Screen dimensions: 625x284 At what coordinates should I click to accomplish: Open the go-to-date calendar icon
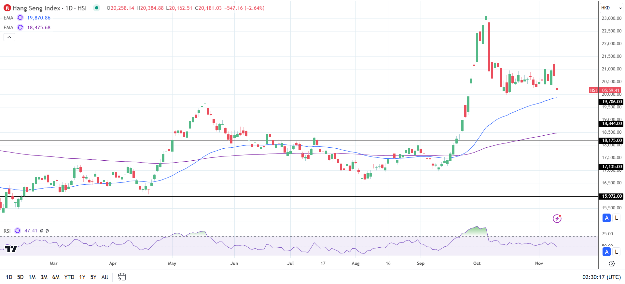tap(122, 277)
